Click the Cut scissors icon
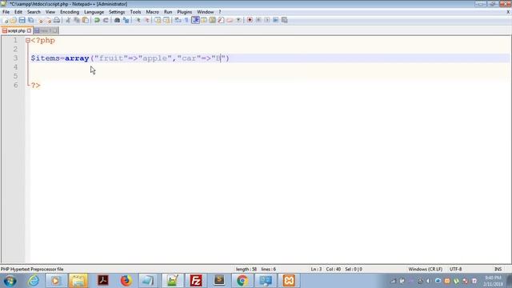 pyautogui.click(x=68, y=20)
